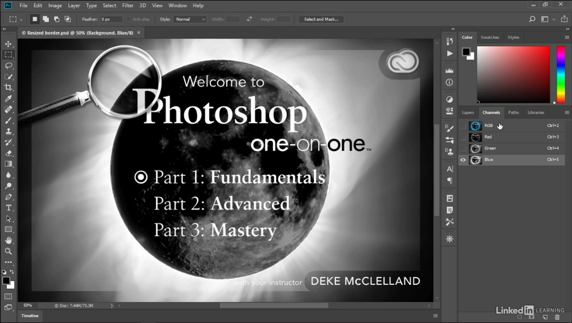Select the Pen tool

[x=8, y=197]
